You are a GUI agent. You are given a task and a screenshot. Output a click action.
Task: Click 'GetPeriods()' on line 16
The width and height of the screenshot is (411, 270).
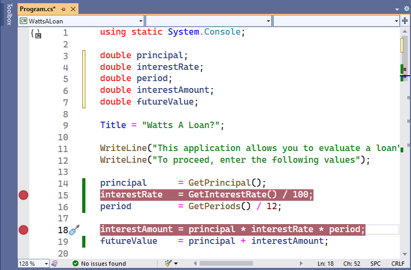pyautogui.click(x=219, y=207)
